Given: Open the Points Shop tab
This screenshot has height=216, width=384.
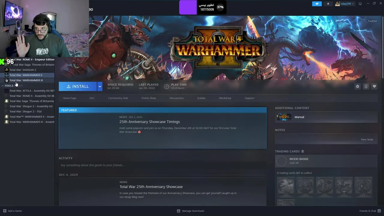Looking at the screenshot, I should 148,98.
